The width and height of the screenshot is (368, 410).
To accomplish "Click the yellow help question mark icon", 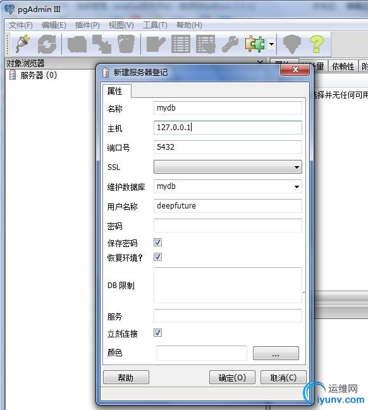I will pyautogui.click(x=317, y=44).
